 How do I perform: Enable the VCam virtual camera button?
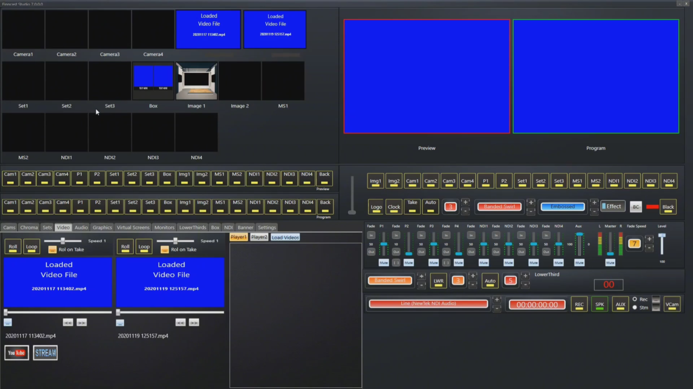click(672, 304)
